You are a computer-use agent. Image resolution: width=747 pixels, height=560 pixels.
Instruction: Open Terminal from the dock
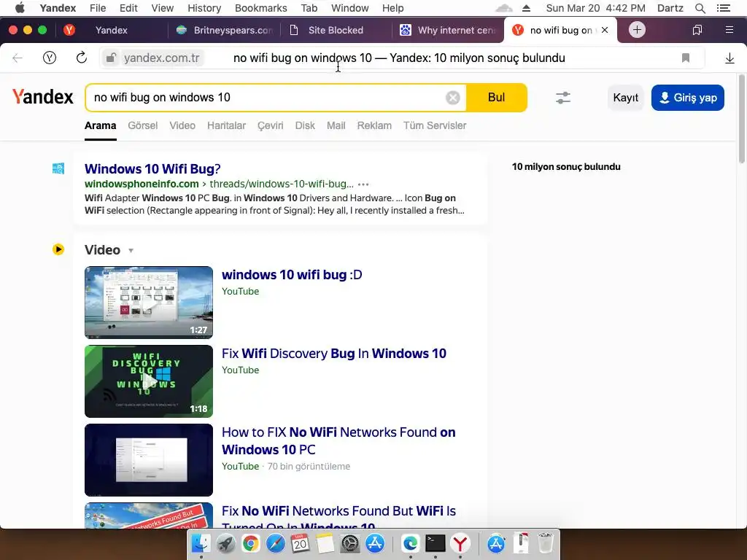(435, 543)
